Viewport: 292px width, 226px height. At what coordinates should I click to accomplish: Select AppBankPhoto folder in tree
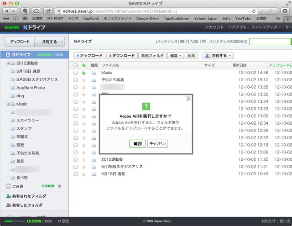(x=31, y=88)
